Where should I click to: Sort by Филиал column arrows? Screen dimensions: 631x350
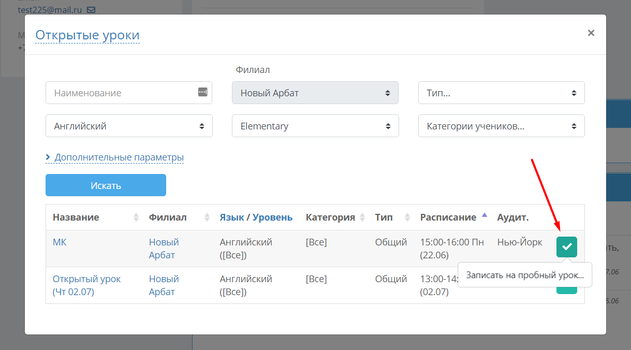tap(207, 217)
